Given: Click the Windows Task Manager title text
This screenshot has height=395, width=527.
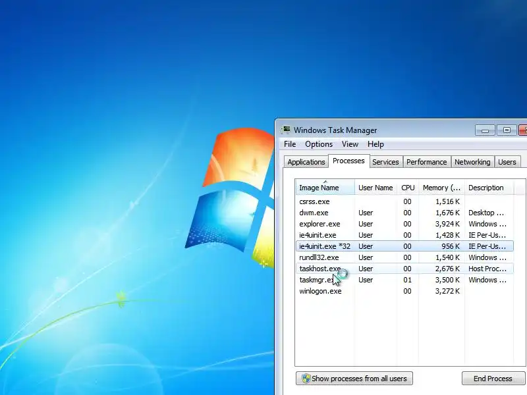Looking at the screenshot, I should pos(335,130).
